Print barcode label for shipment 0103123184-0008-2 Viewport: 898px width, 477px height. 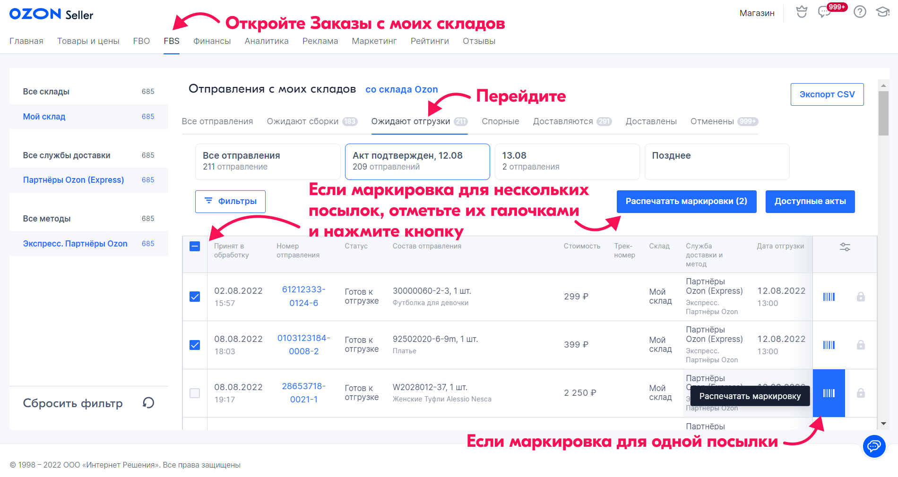[829, 345]
